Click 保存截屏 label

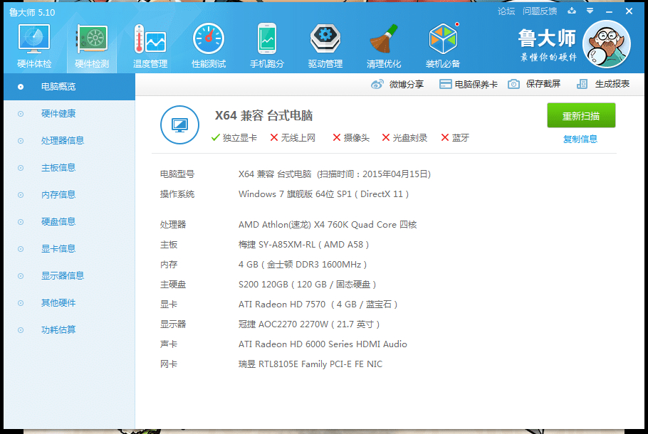pos(543,84)
